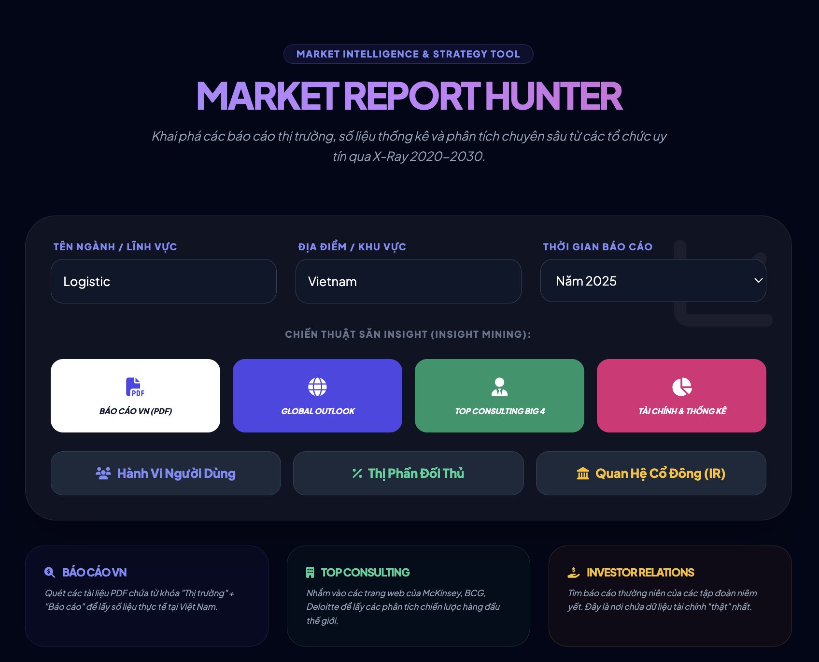Viewport: 819px width, 662px height.
Task: Click the magnifier icon next to Báo Cáo VN heading
Action: pos(50,573)
